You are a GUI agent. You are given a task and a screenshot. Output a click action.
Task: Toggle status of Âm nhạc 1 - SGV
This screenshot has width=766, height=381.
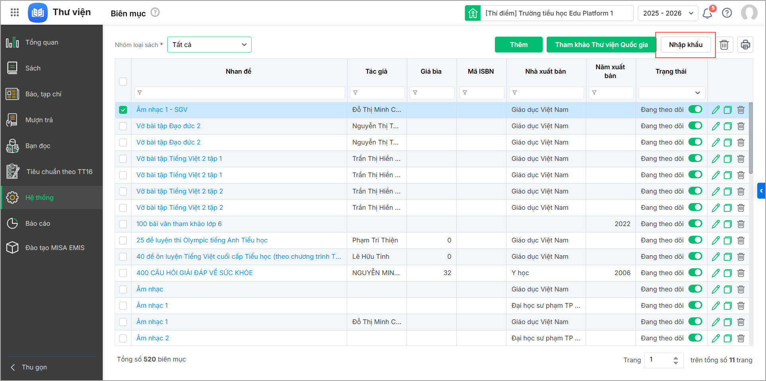tap(696, 109)
